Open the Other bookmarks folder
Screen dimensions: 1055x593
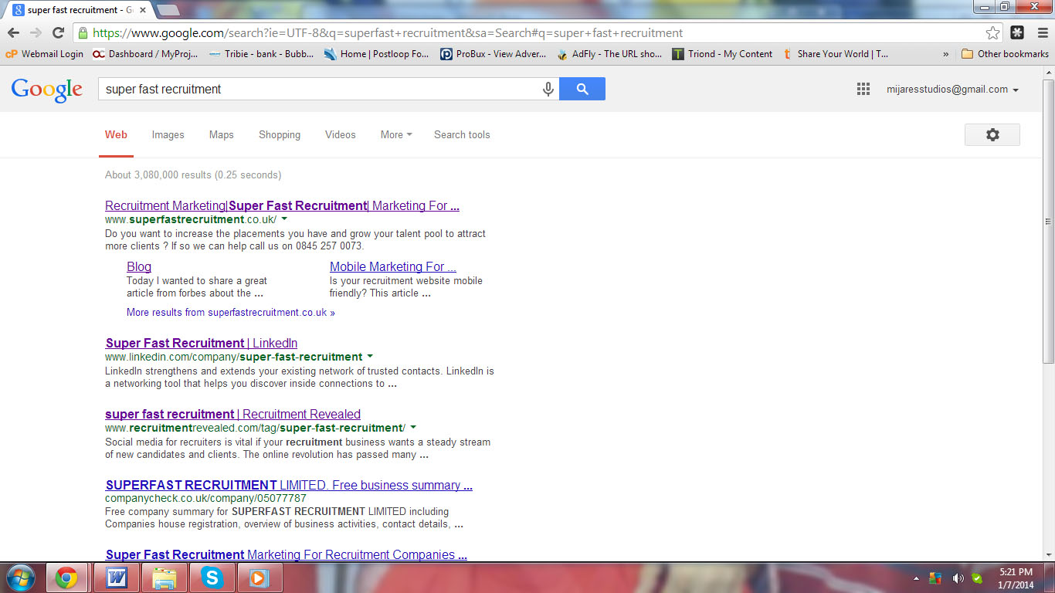pos(1005,54)
